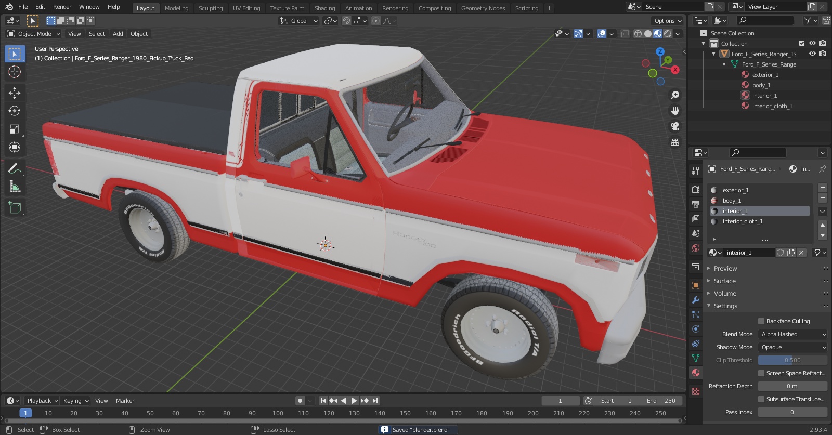832x435 pixels.
Task: Open Object Mode dropdown
Action: (x=34, y=34)
